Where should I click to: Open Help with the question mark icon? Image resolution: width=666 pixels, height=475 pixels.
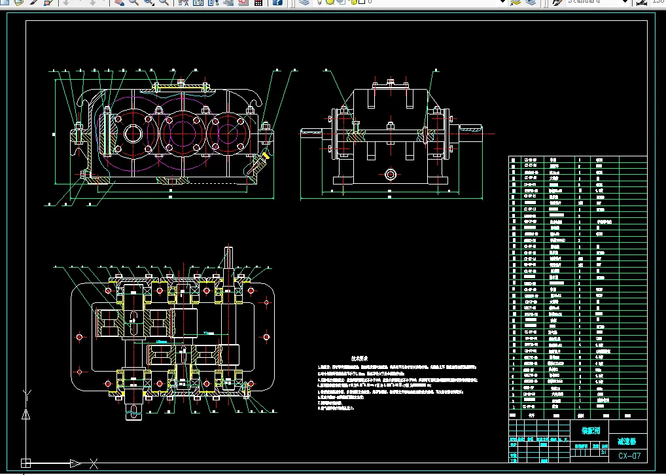click(277, 2)
